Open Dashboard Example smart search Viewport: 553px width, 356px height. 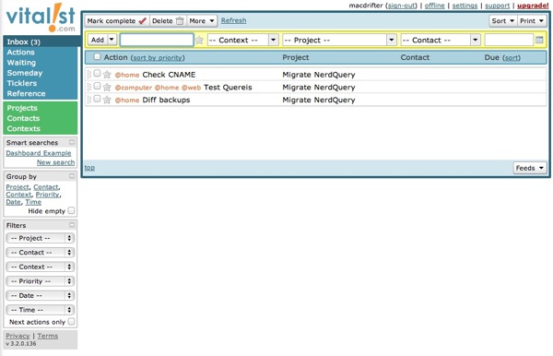[x=39, y=153]
